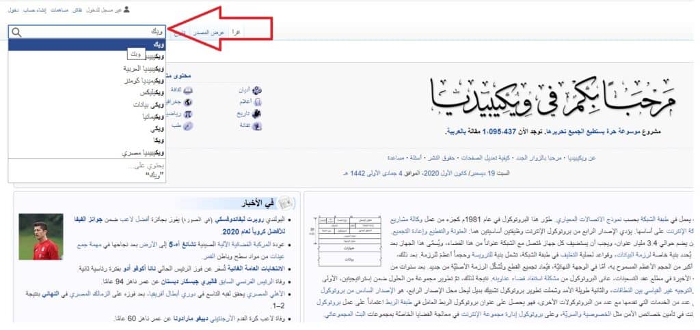700x330 pixels.
Task: Open the geography globe icon
Action: [x=189, y=102]
